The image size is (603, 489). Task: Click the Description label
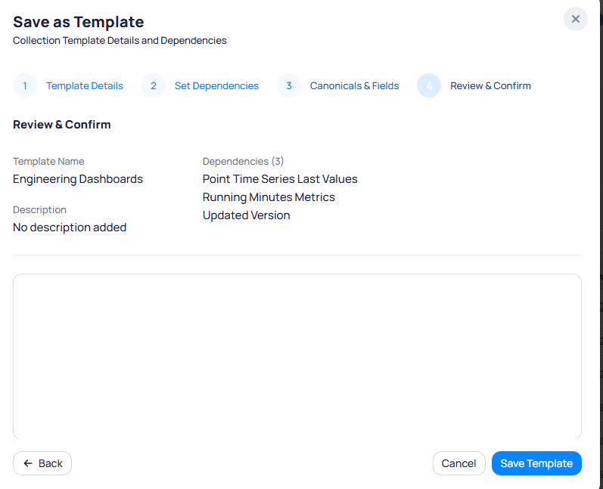39,210
